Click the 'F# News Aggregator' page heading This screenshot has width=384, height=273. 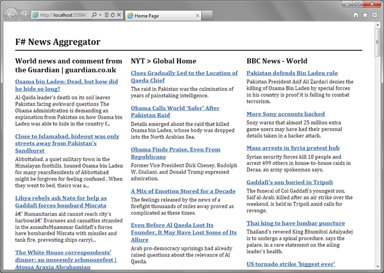pyautogui.click(x=58, y=42)
